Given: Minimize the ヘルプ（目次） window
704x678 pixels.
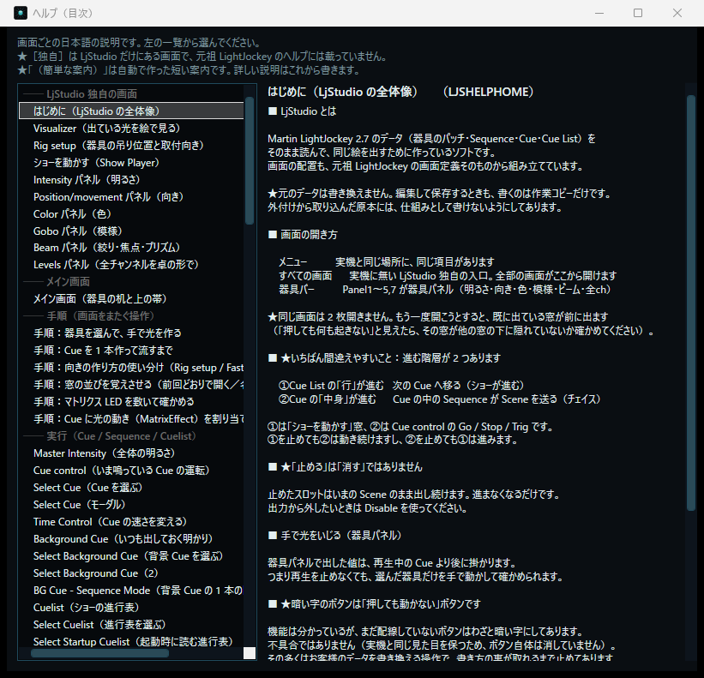Looking at the screenshot, I should [599, 13].
